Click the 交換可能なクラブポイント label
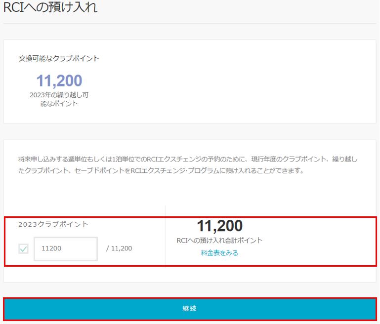 coord(59,58)
